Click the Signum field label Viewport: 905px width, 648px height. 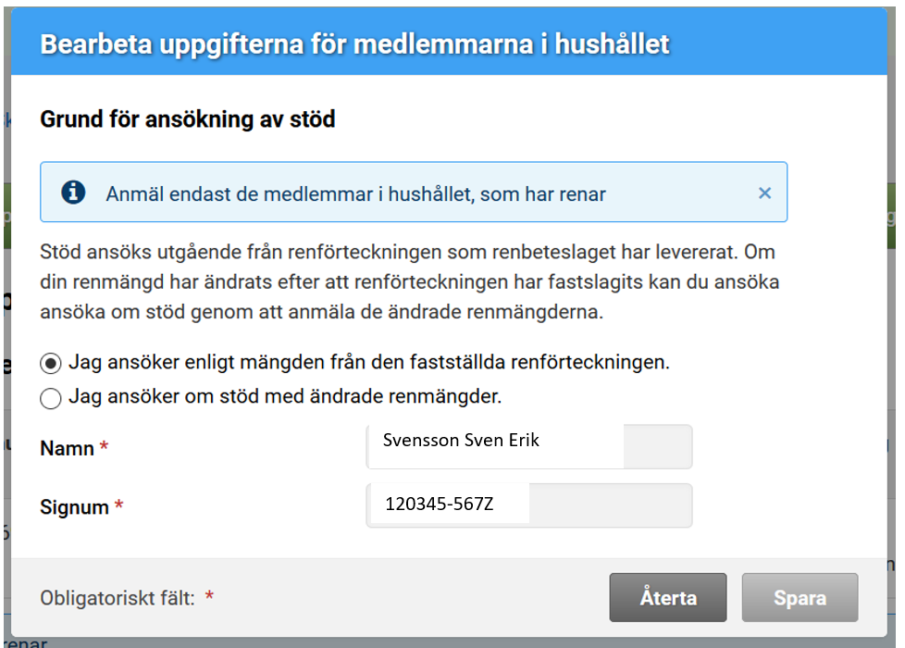point(74,507)
